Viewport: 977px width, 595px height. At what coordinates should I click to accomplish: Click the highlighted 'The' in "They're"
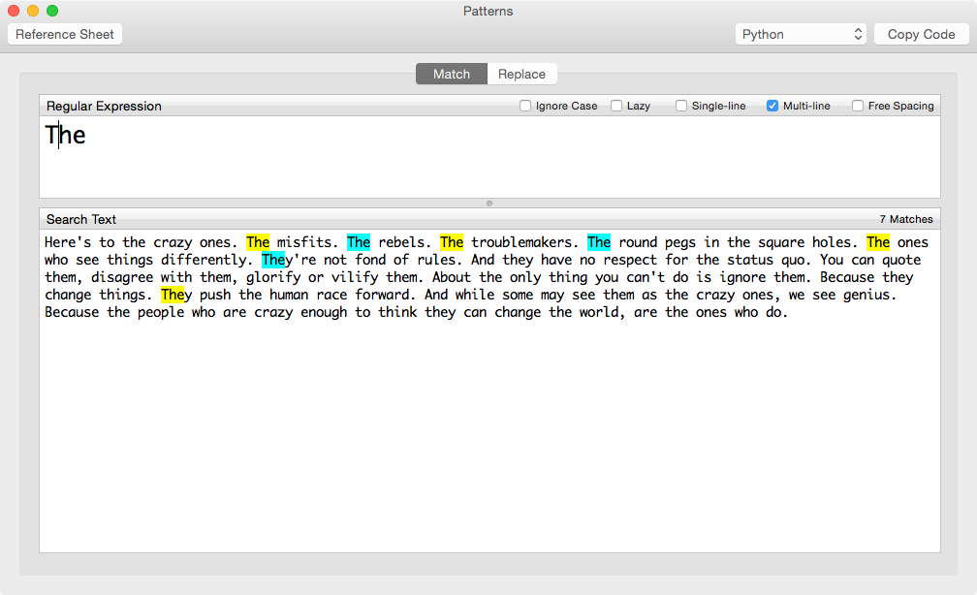pos(273,260)
